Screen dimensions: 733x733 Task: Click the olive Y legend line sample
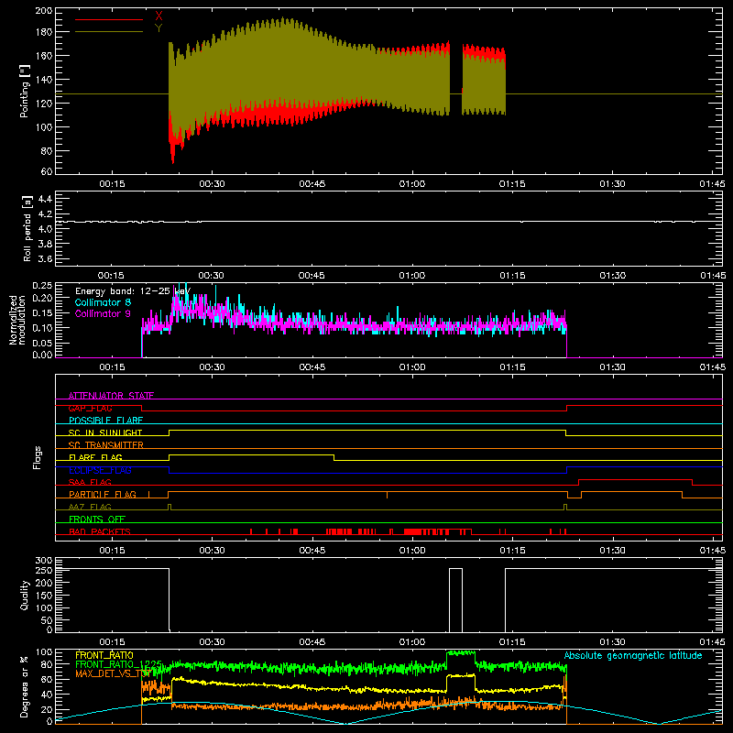coord(109,31)
